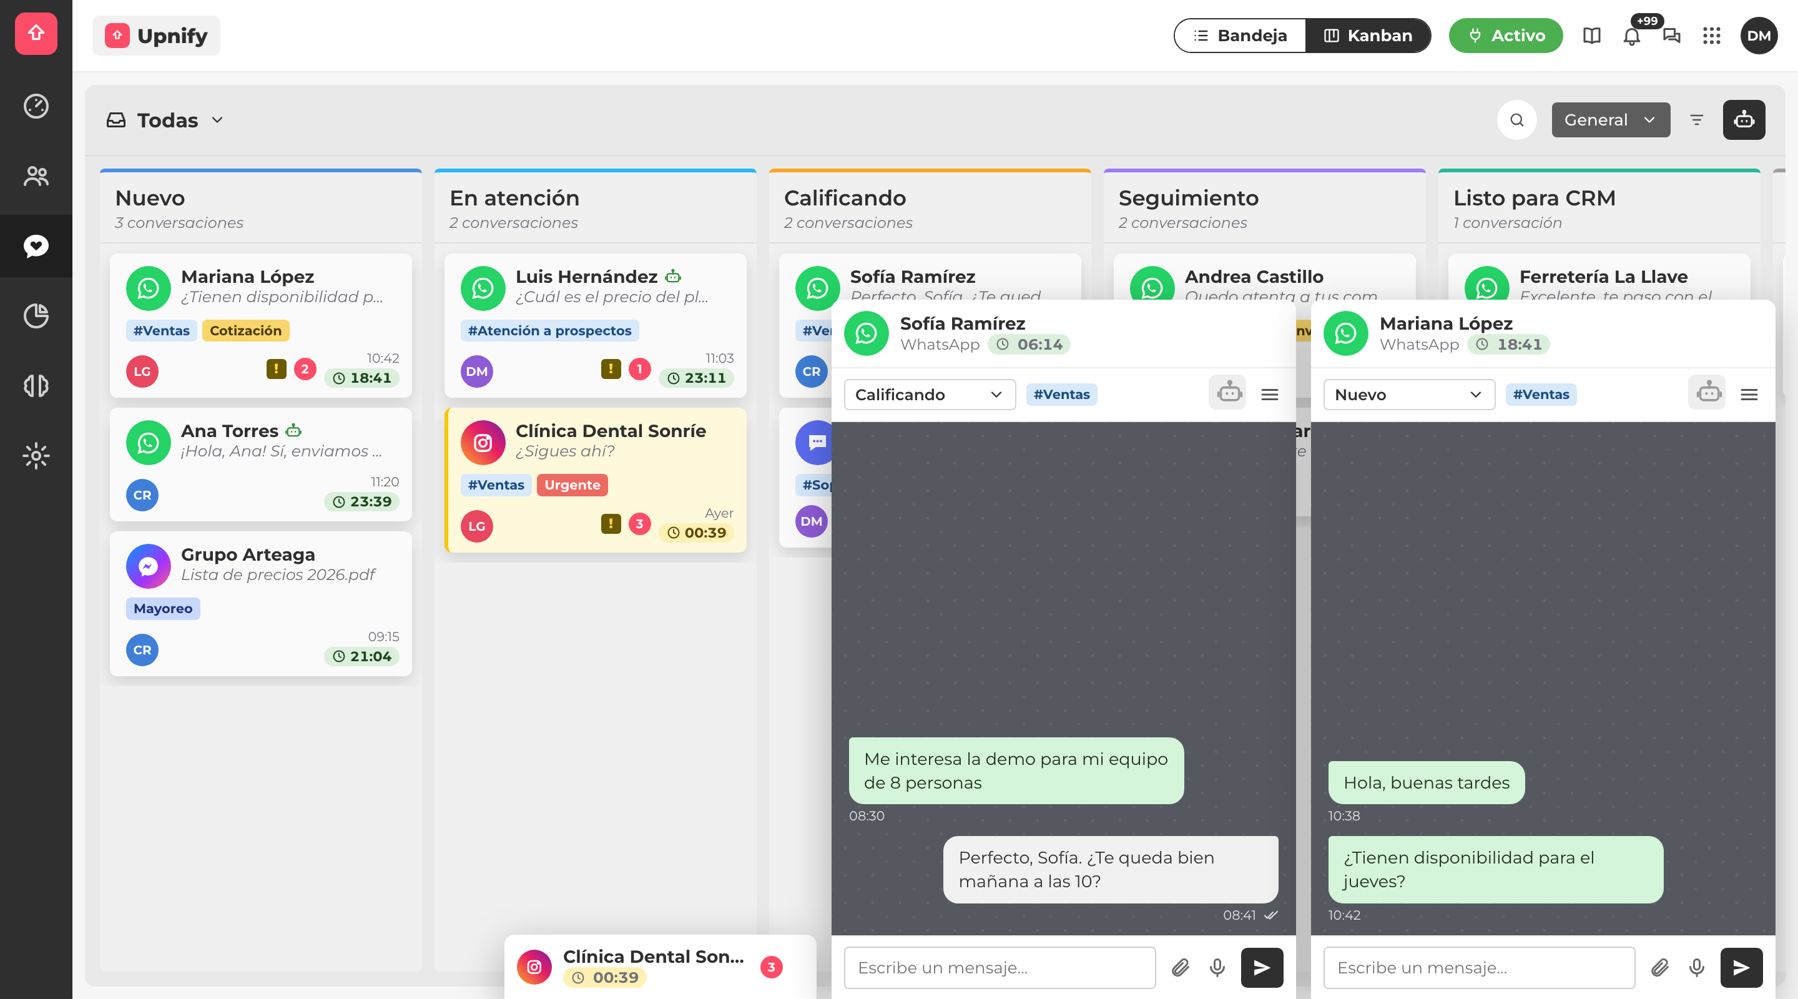Click the Mayoreo tag on Grupo Arteaga
Viewport: 1798px width, 999px height.
(x=162, y=608)
